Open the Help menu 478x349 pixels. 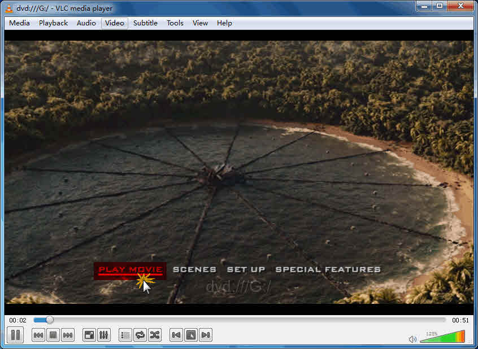click(x=224, y=23)
